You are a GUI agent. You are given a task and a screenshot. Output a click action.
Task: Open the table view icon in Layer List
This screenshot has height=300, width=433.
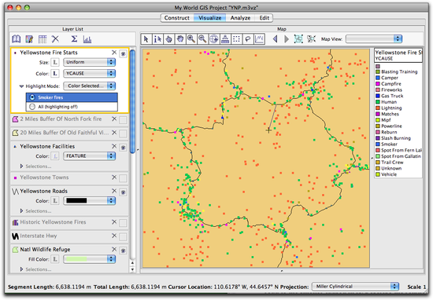(43, 39)
